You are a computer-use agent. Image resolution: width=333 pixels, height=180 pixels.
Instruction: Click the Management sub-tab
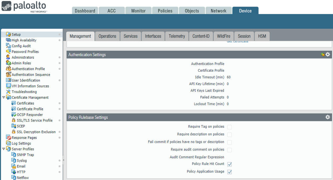[80, 36]
